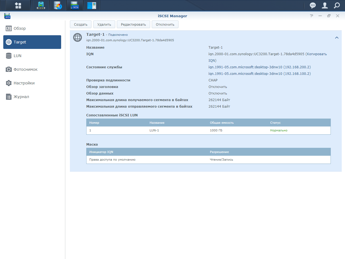The image size is (345, 259).
Task: Click the Нормально status cell
Action: (279, 130)
